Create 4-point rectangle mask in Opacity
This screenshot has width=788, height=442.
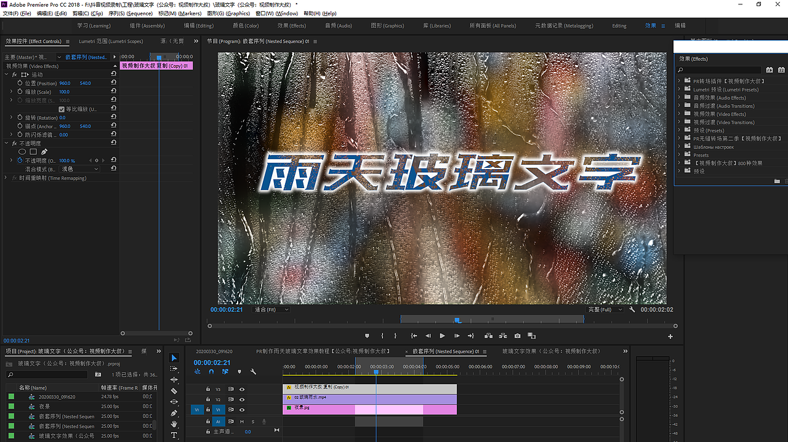(33, 151)
